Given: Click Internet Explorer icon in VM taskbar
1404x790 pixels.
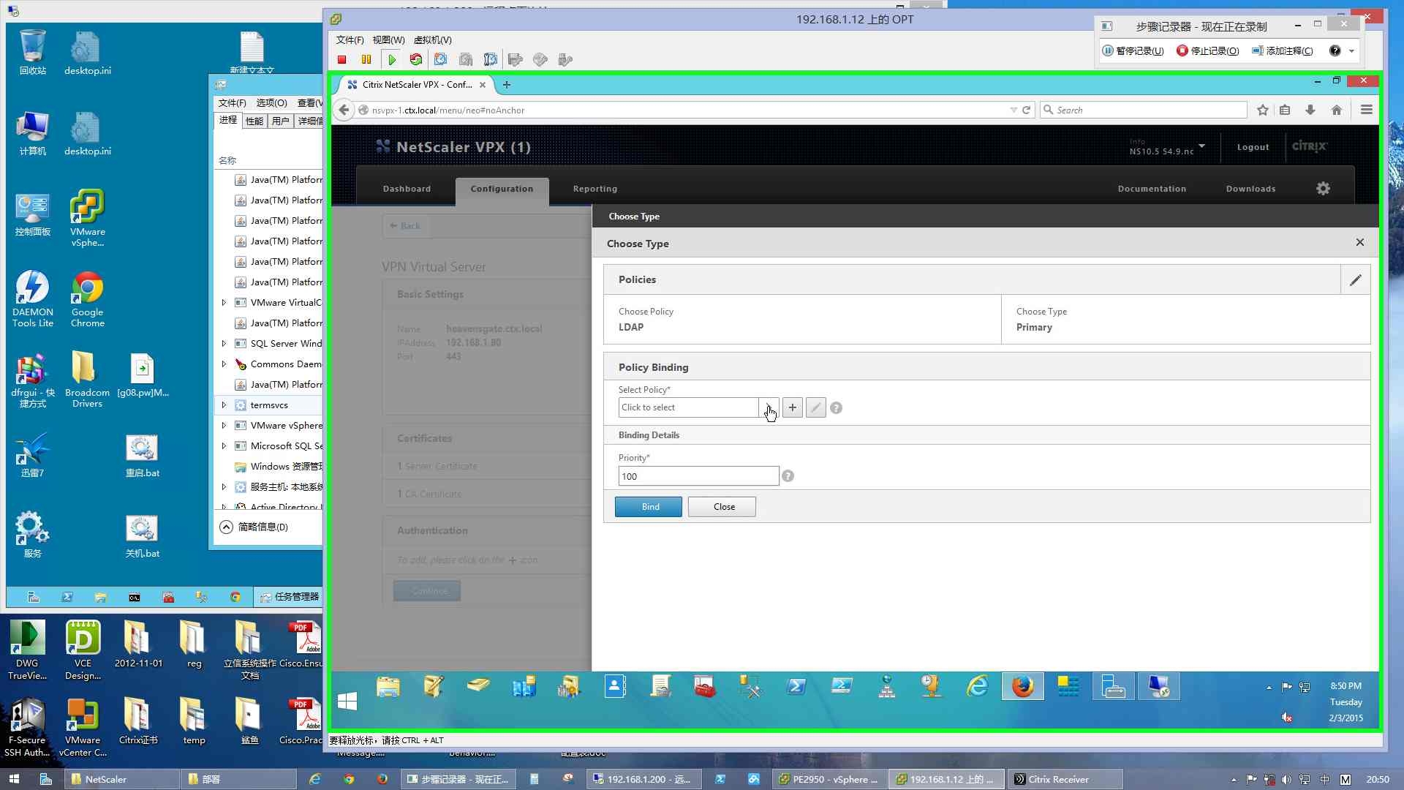Looking at the screenshot, I should click(x=977, y=687).
